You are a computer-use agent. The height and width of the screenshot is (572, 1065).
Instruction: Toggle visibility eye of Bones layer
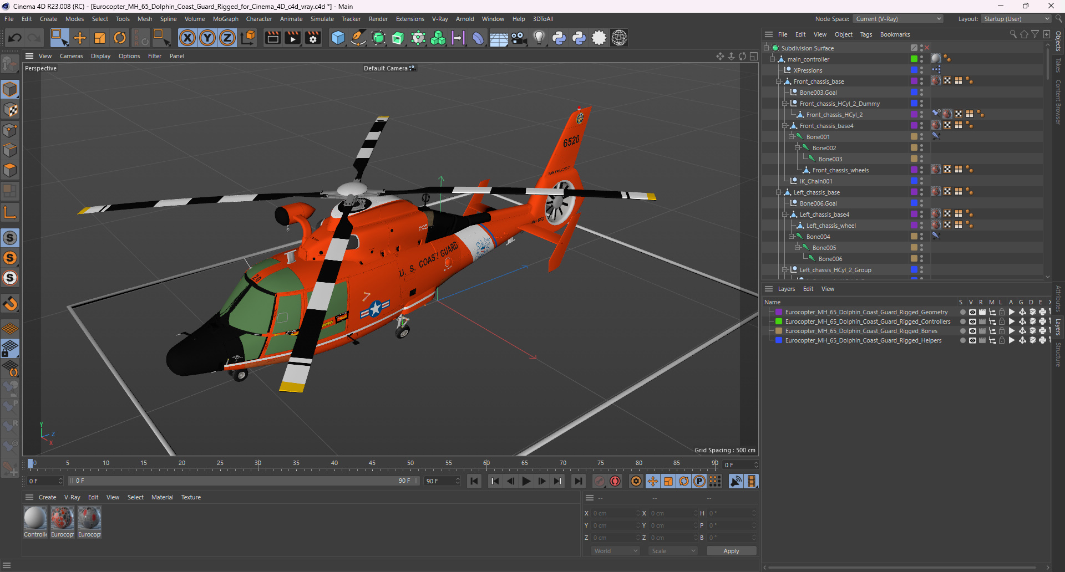972,331
